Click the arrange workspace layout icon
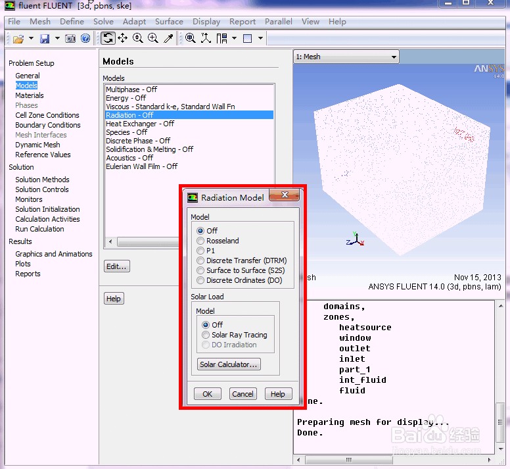Screen dimensions: 510x469 coord(222,38)
